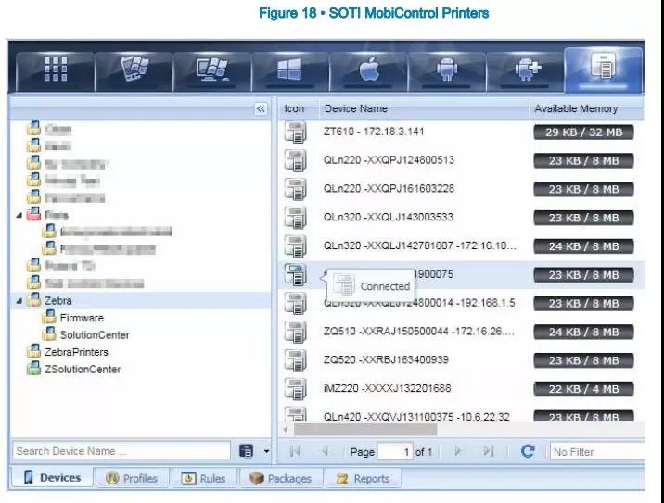664x503 pixels.
Task: Switch to the Rules tab
Action: [x=203, y=479]
